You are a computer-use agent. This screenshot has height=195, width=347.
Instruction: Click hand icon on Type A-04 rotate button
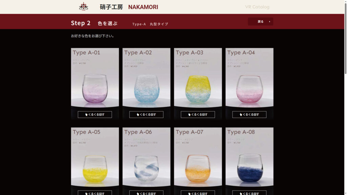(241, 114)
